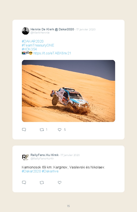Follow the t.co/eTABX6nv21 link
This screenshot has width=137, height=212.
(52, 53)
